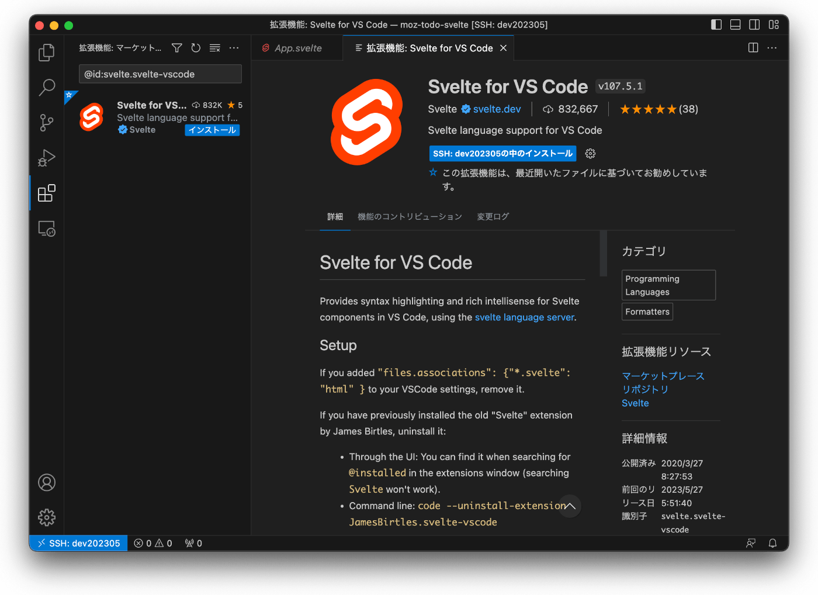Screen dimensions: 818x595
Task: Click the five-star rating (38)
Action: point(658,109)
